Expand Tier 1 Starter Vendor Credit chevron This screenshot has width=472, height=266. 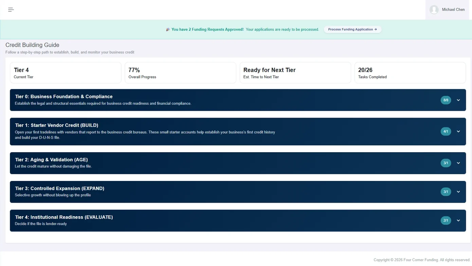pyautogui.click(x=458, y=131)
